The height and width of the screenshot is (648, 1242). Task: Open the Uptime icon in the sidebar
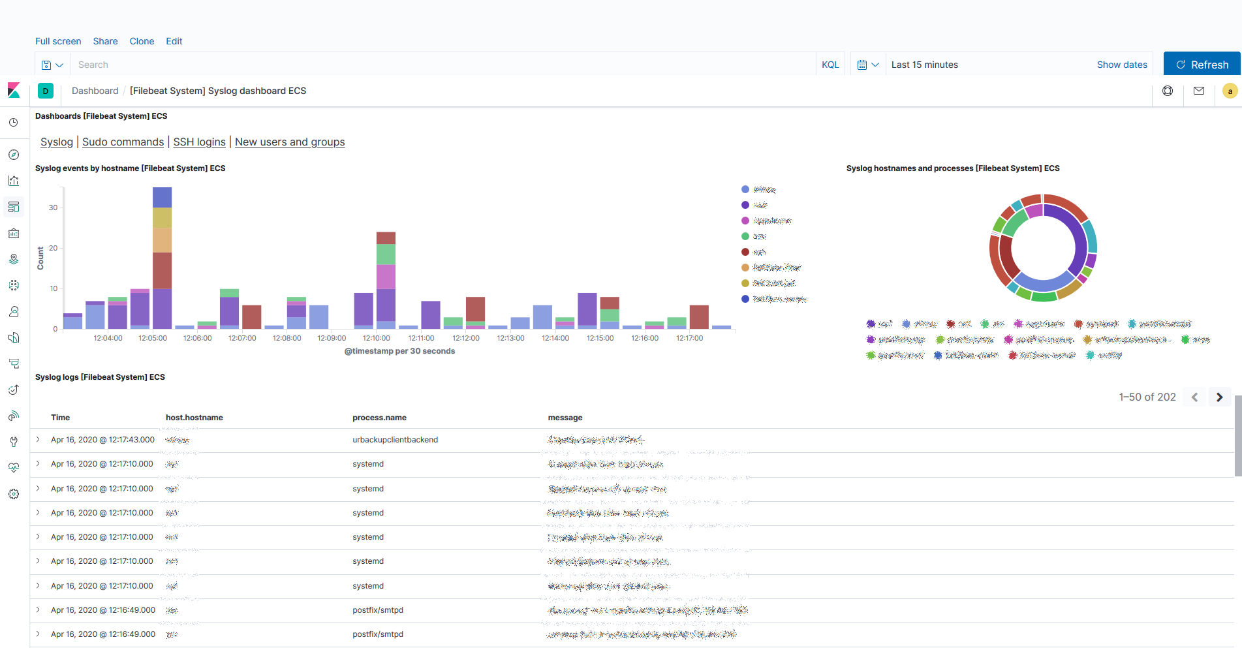[x=14, y=390]
